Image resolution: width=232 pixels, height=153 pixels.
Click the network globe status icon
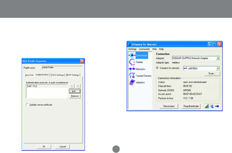(212, 106)
